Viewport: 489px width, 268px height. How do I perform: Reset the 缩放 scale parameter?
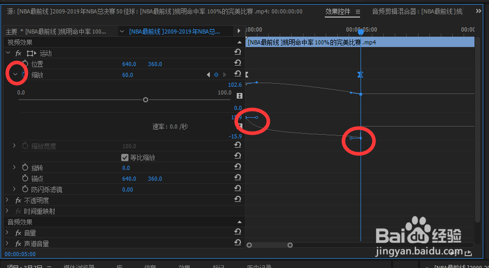click(238, 74)
